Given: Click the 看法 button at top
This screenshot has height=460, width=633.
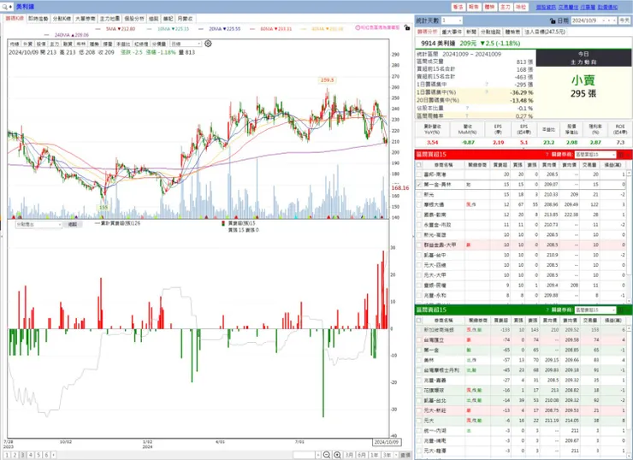Looking at the screenshot, I should coord(458,7).
